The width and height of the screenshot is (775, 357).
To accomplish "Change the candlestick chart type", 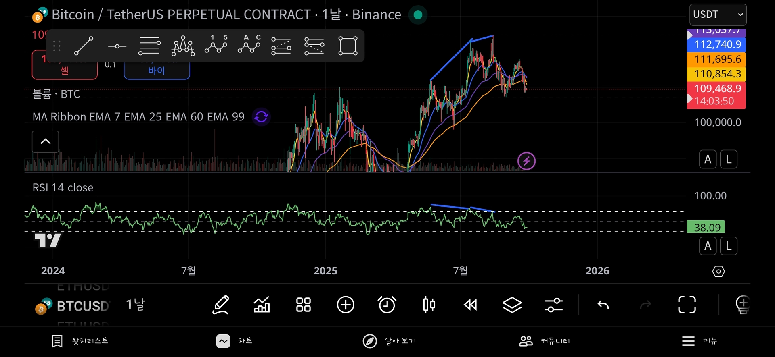I will [x=429, y=305].
